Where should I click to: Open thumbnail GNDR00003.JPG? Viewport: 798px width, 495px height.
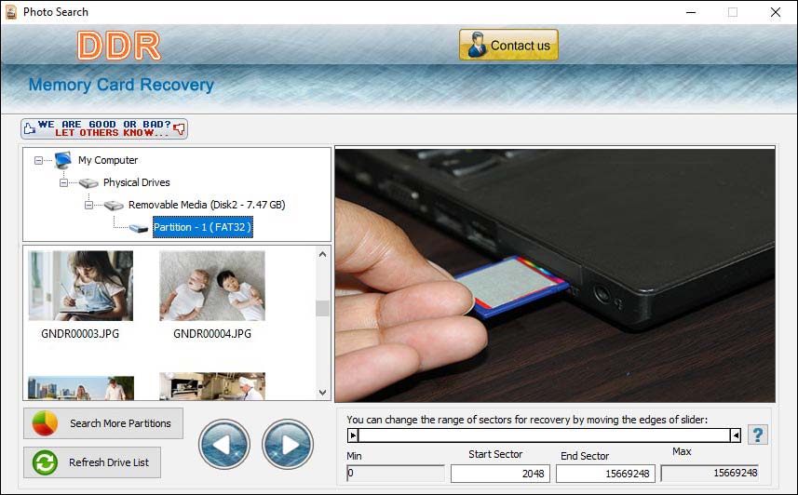[x=80, y=286]
